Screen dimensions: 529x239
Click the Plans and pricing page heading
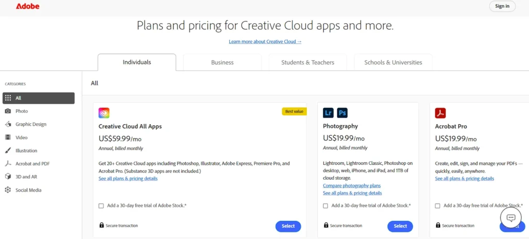pos(265,26)
